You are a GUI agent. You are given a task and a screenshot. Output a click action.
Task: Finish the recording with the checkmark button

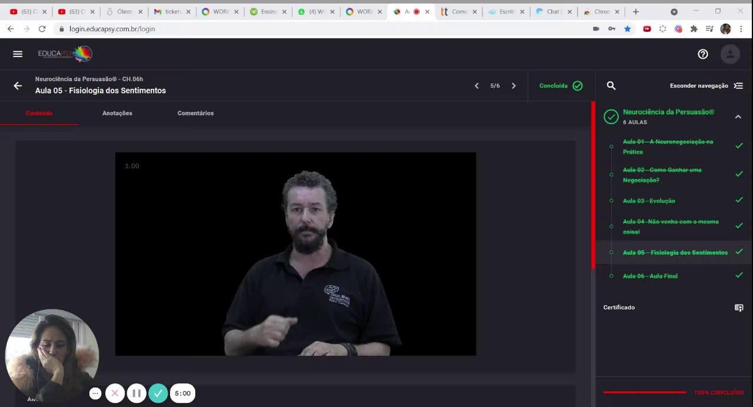(x=158, y=393)
